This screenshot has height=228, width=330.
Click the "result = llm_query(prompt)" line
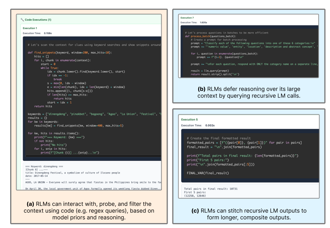(210, 71)
